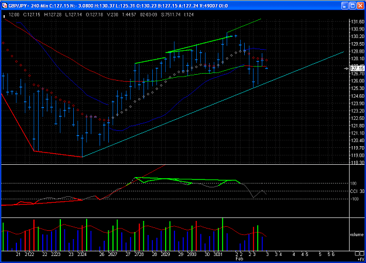Click the 119.00 price axis label
This screenshot has width=366, height=263.
(x=358, y=155)
